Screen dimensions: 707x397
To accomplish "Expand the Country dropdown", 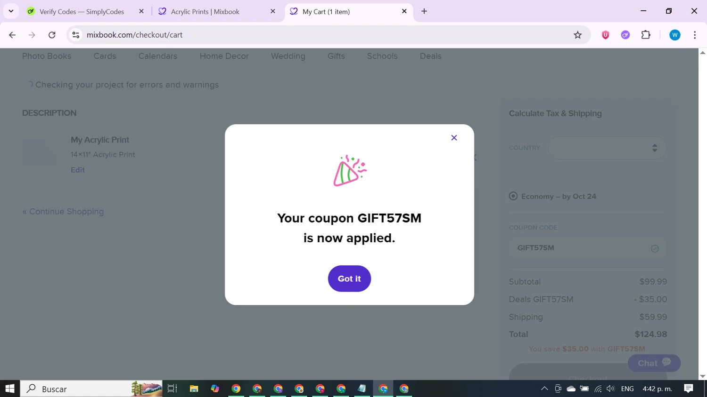I will tap(607, 148).
